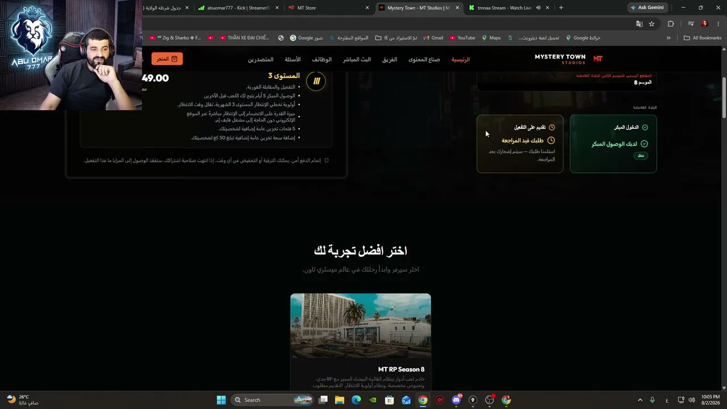Screen dimensions: 727x409
Task: Open the volume control in system tray
Action: pos(691,400)
